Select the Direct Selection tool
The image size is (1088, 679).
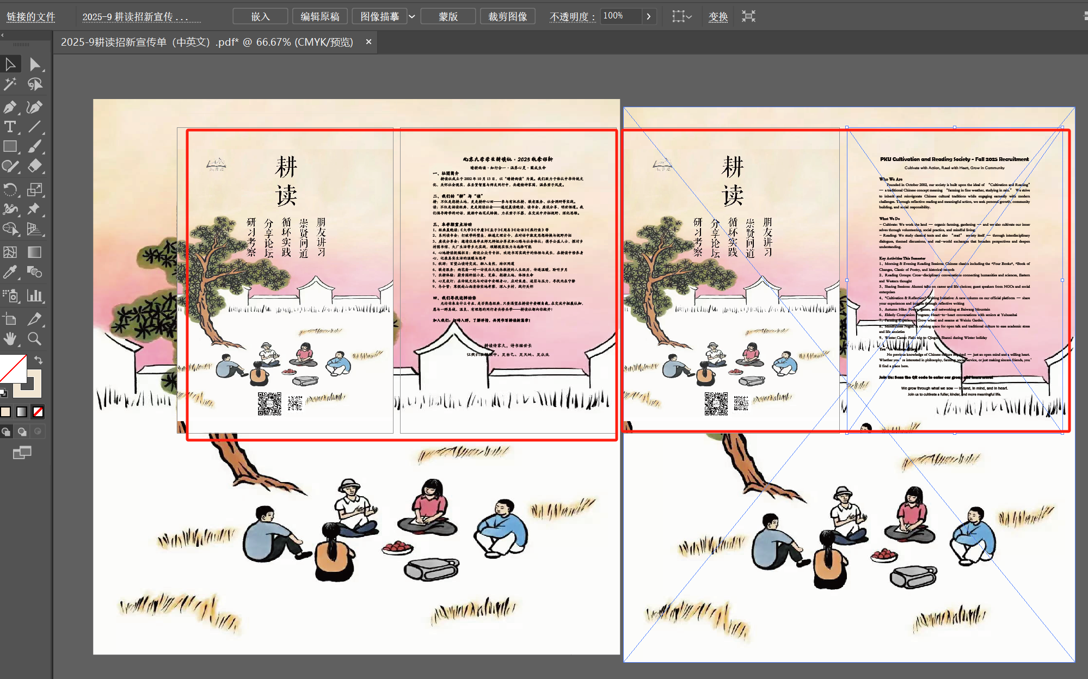(x=35, y=64)
